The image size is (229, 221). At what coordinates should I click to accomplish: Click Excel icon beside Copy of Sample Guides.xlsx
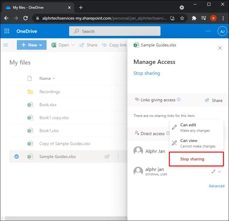[x=30, y=143]
